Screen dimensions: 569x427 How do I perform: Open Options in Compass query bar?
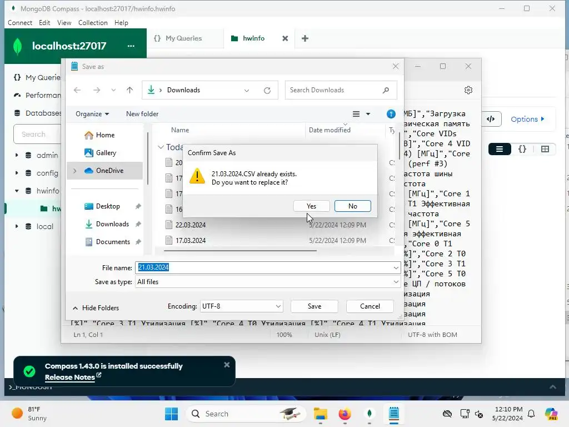[527, 119]
